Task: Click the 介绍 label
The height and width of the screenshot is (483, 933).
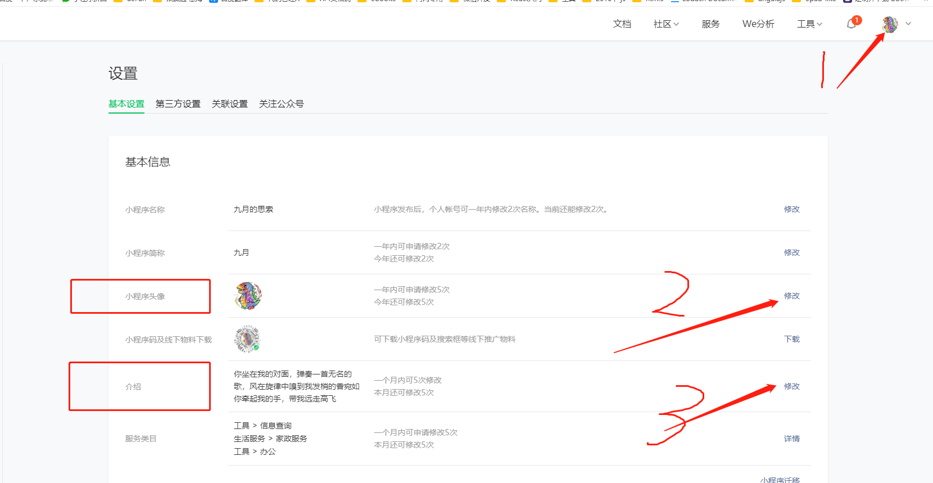Action: [133, 387]
